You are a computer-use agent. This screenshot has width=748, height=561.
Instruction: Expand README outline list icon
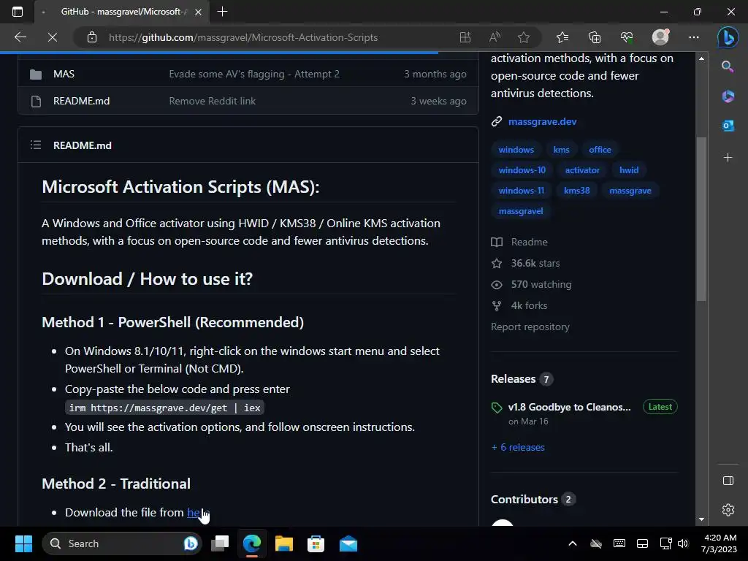pos(36,145)
